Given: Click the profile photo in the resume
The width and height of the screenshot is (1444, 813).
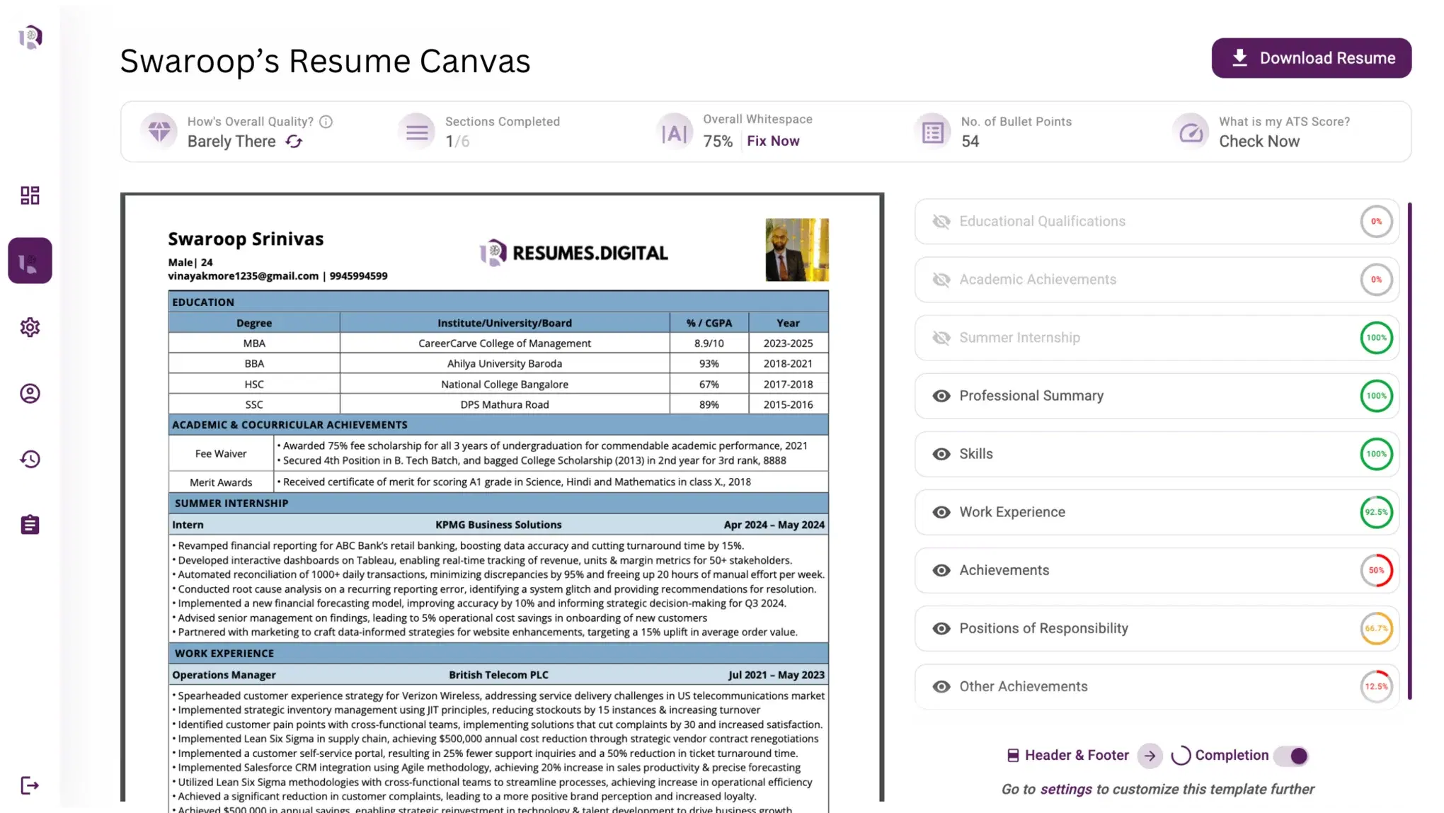Looking at the screenshot, I should tap(796, 250).
